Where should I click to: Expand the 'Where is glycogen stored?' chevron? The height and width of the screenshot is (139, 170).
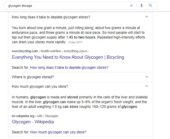tap(147, 77)
